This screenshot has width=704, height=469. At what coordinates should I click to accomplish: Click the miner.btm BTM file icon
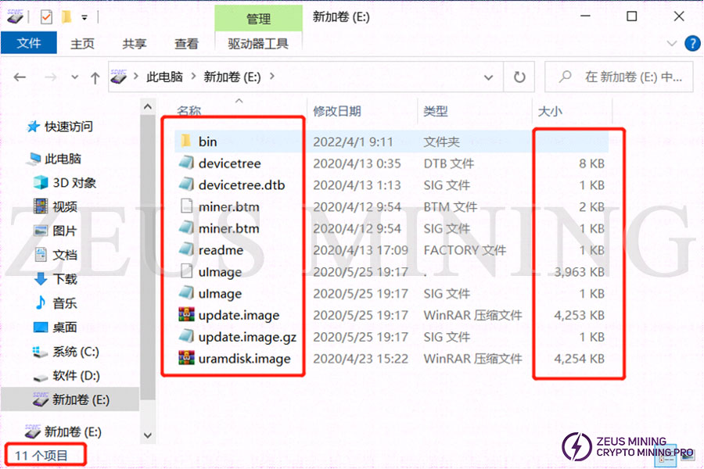[185, 207]
